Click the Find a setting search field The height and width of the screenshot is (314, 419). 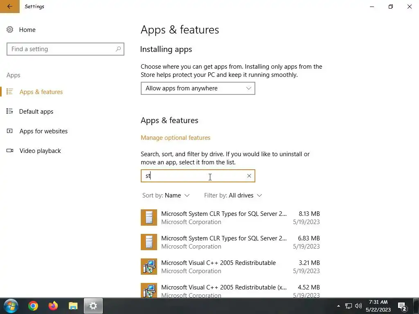(x=65, y=49)
